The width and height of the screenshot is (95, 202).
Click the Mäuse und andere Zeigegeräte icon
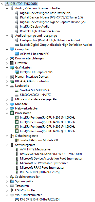point(12,99)
